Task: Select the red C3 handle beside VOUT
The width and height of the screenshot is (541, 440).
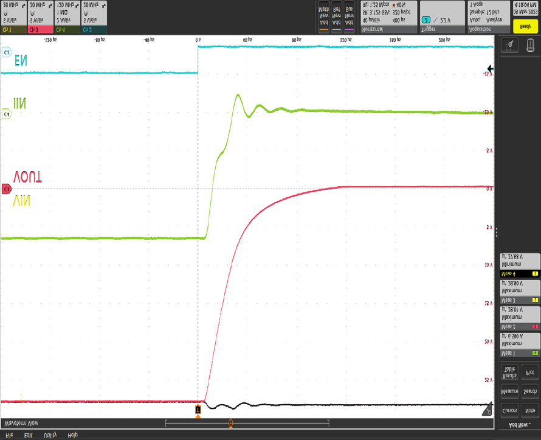Action: tap(6, 189)
